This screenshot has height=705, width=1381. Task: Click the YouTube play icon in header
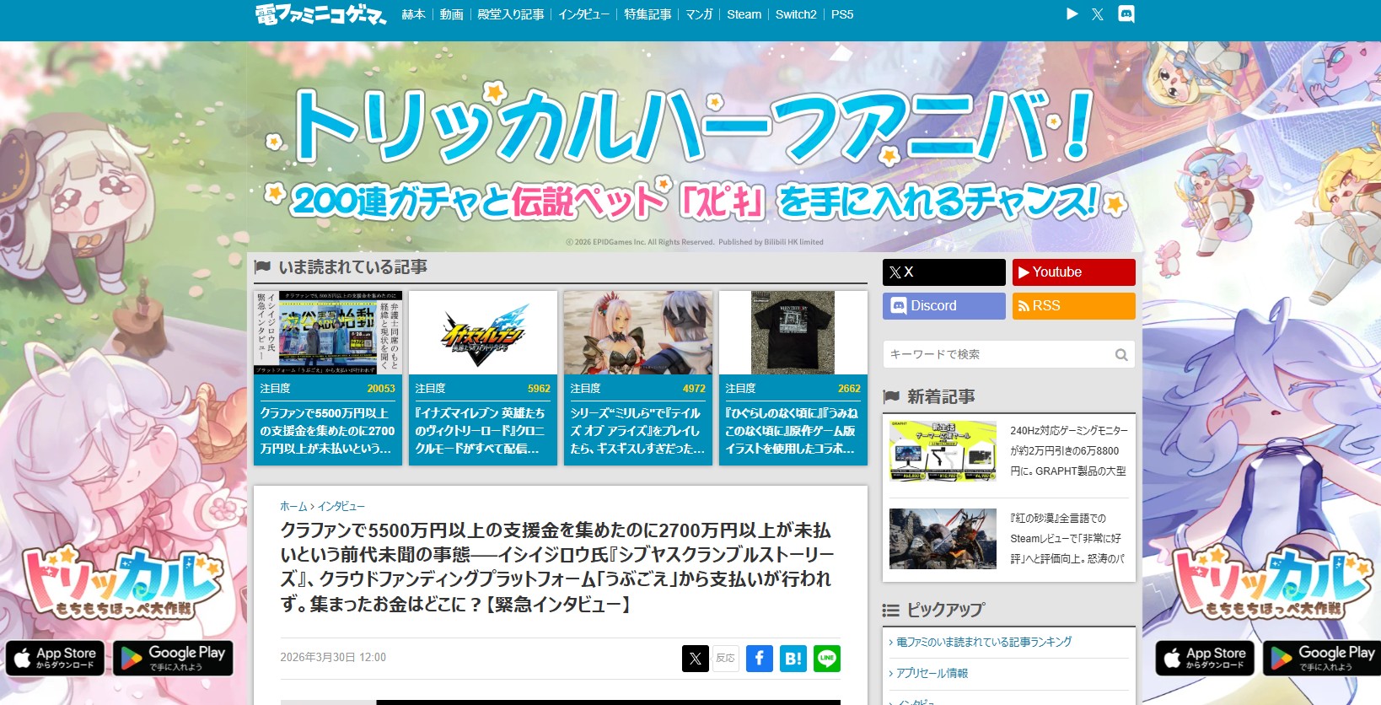pyautogui.click(x=1072, y=14)
